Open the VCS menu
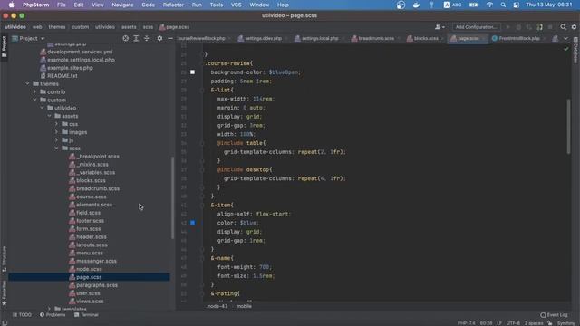580x326 pixels. coord(236,5)
